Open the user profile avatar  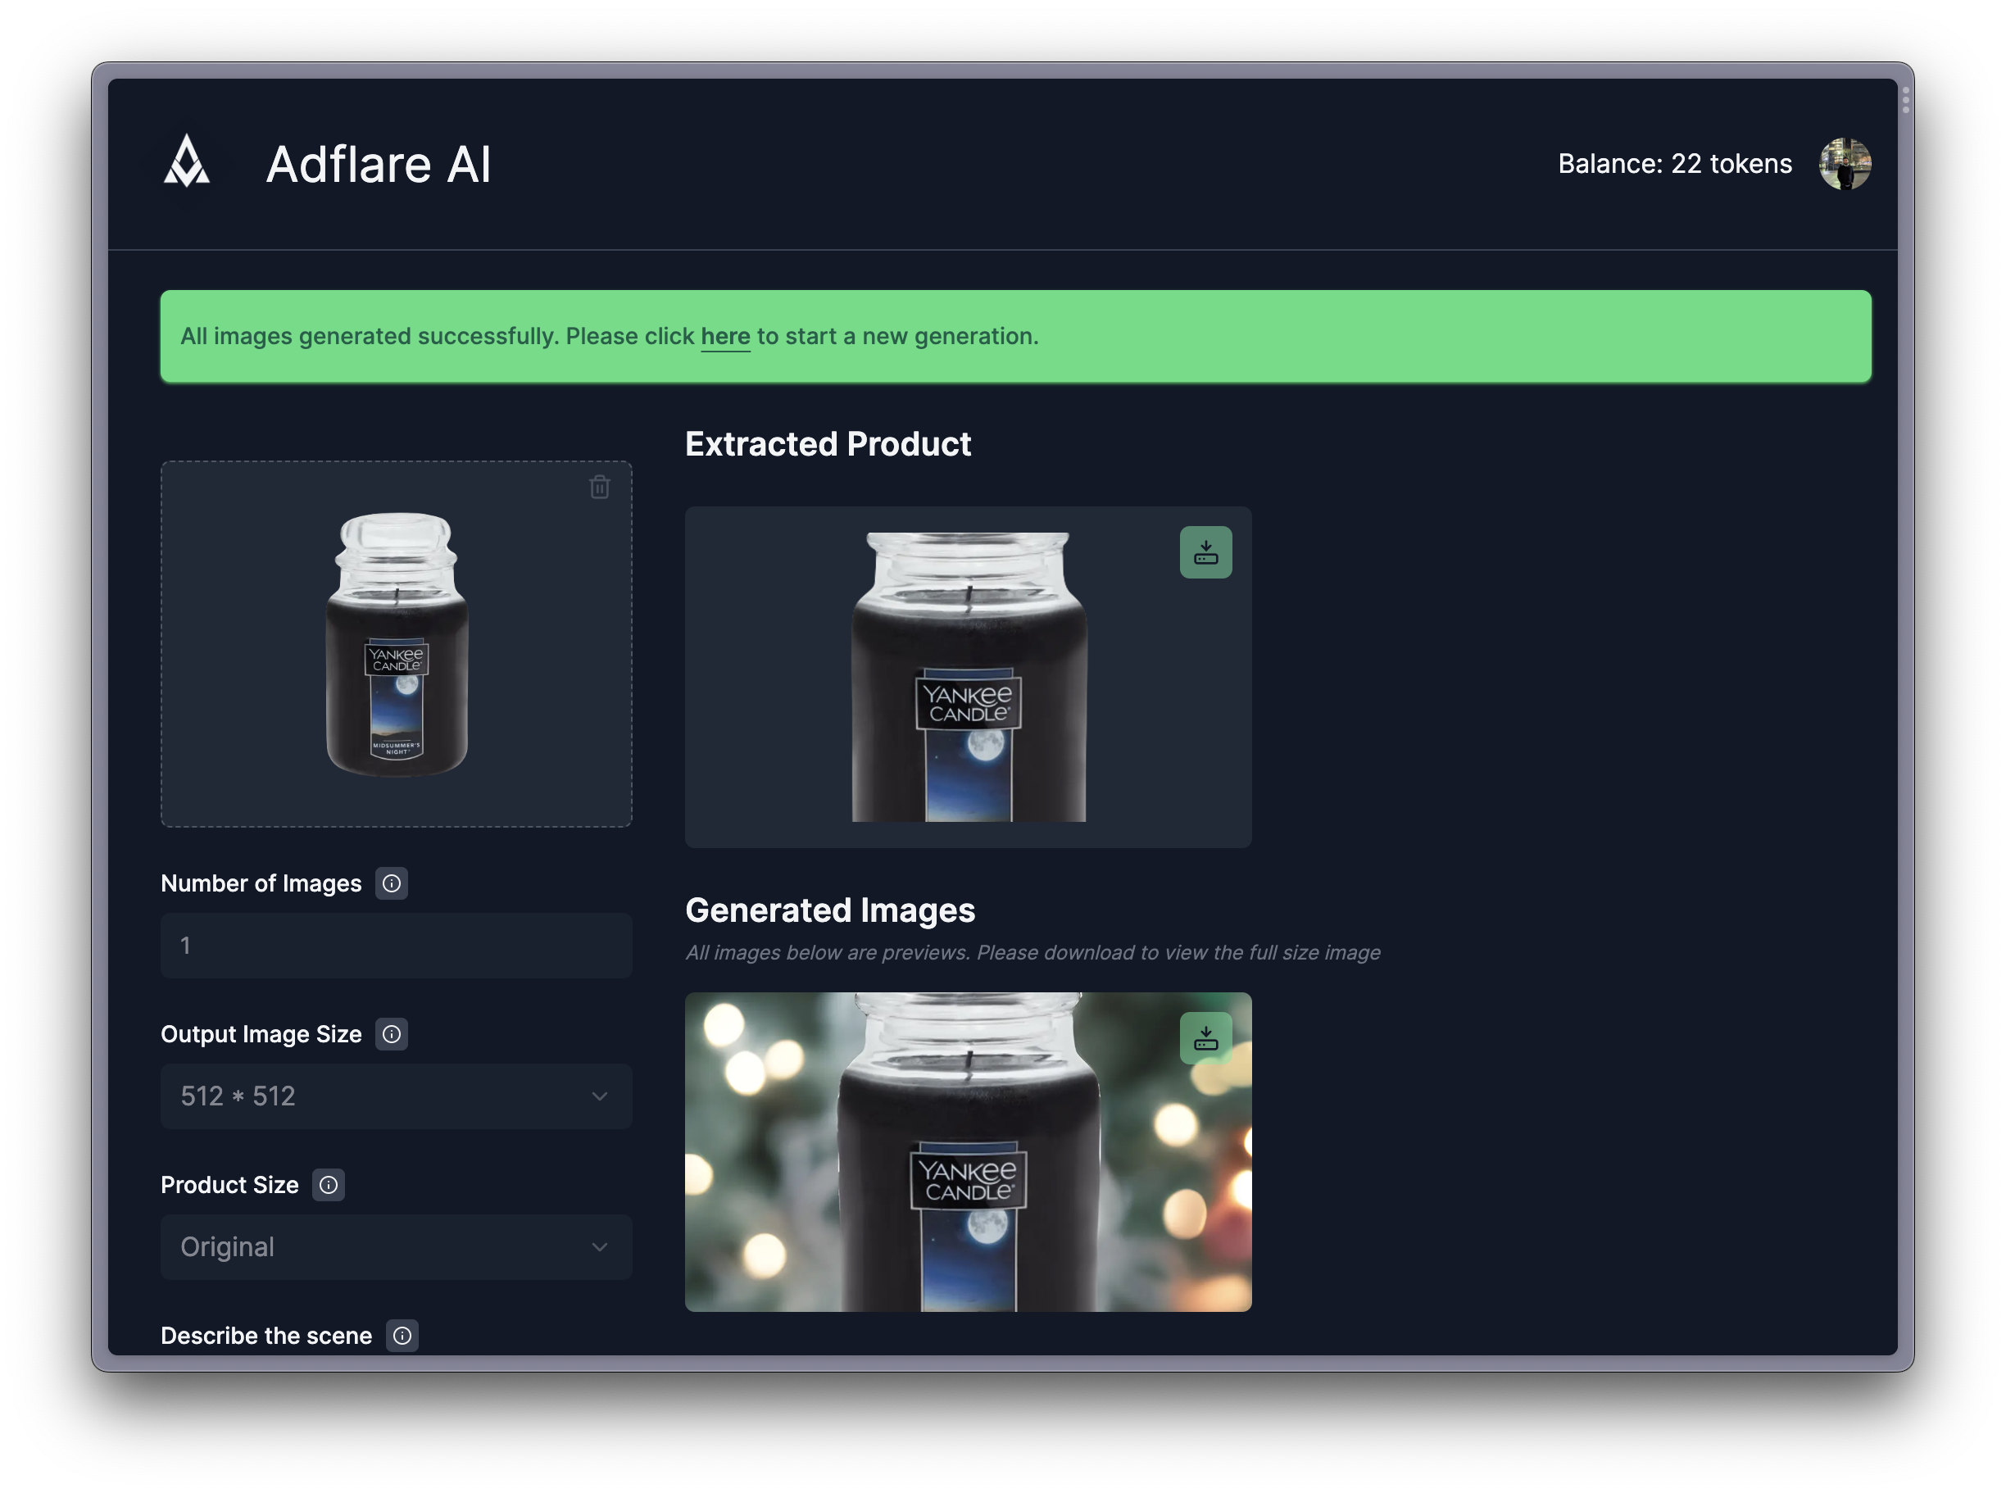coord(1845,164)
